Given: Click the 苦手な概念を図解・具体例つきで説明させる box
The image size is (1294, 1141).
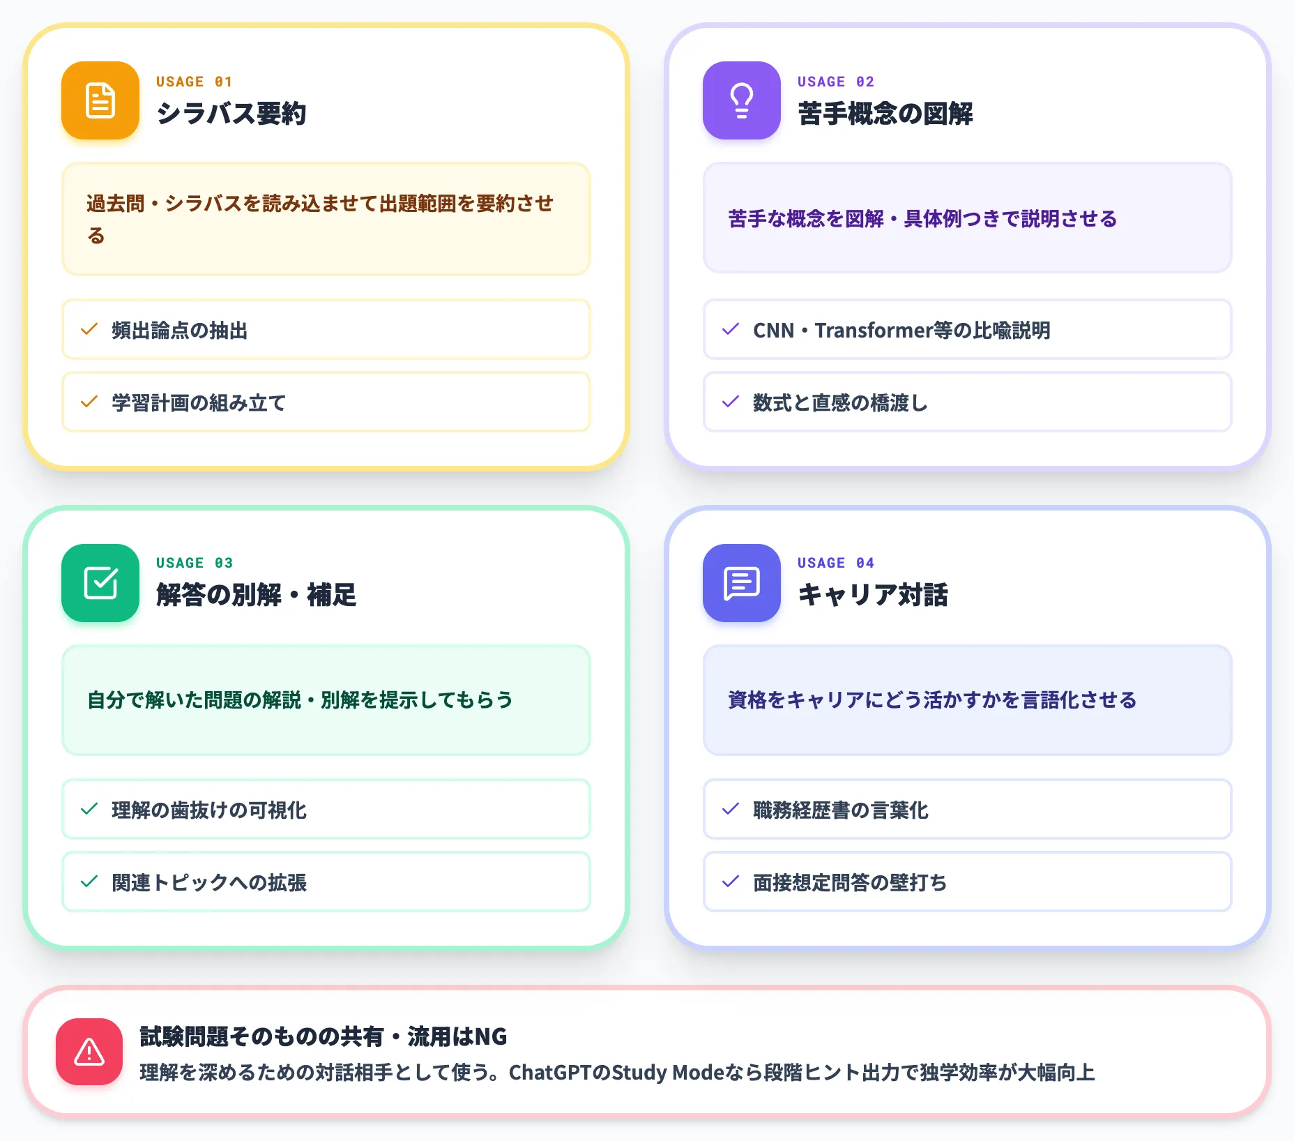Looking at the screenshot, I should tap(968, 218).
